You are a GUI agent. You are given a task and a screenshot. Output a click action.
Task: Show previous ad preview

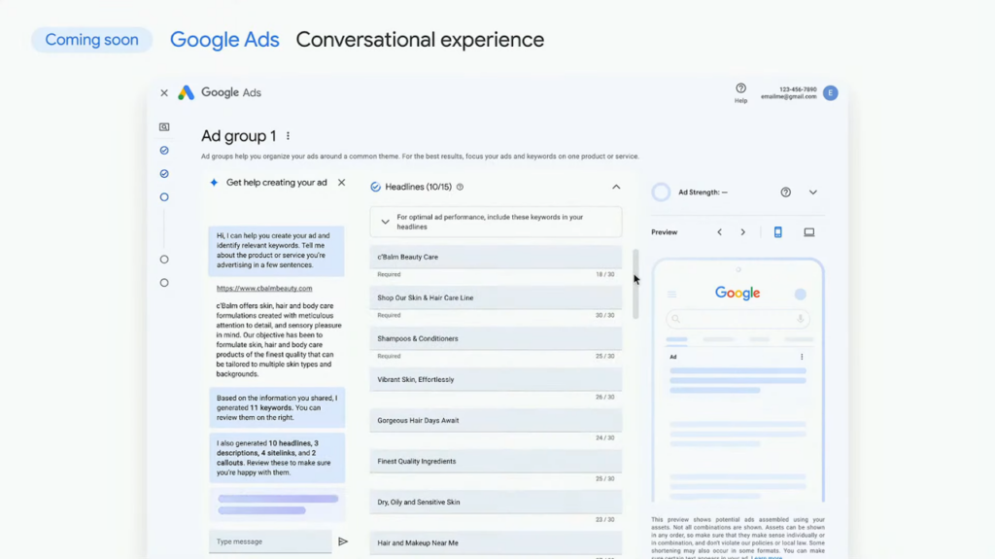pos(720,231)
